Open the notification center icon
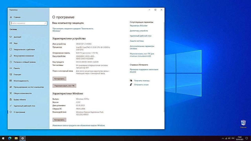The width and height of the screenshot is (251, 141). click(247, 138)
